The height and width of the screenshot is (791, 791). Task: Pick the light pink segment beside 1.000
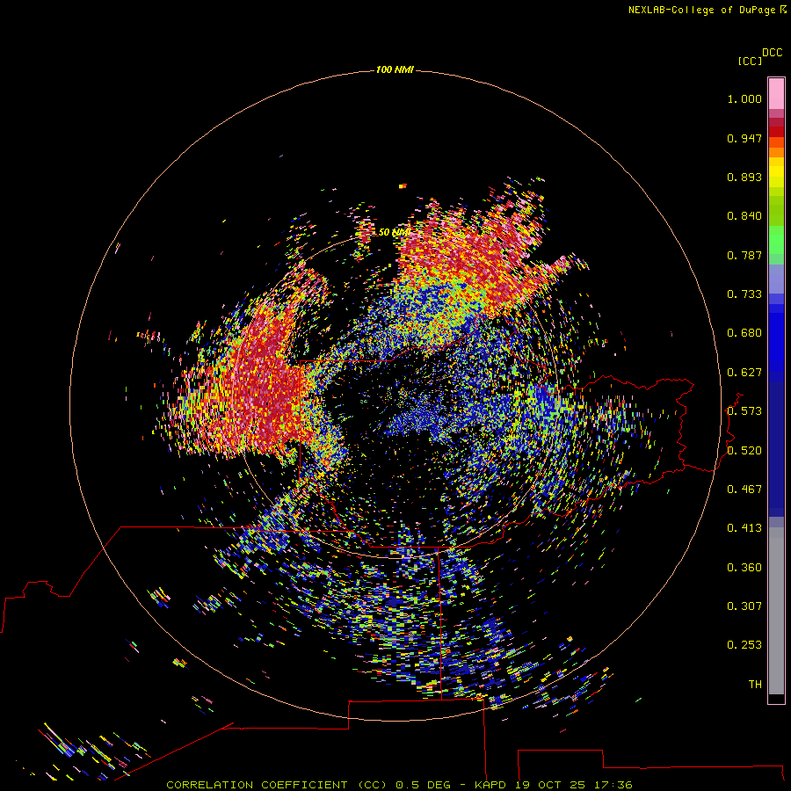[x=776, y=94]
